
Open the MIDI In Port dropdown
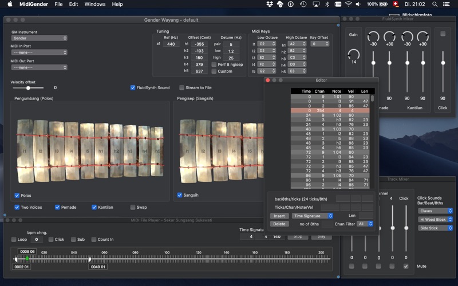(x=39, y=52)
